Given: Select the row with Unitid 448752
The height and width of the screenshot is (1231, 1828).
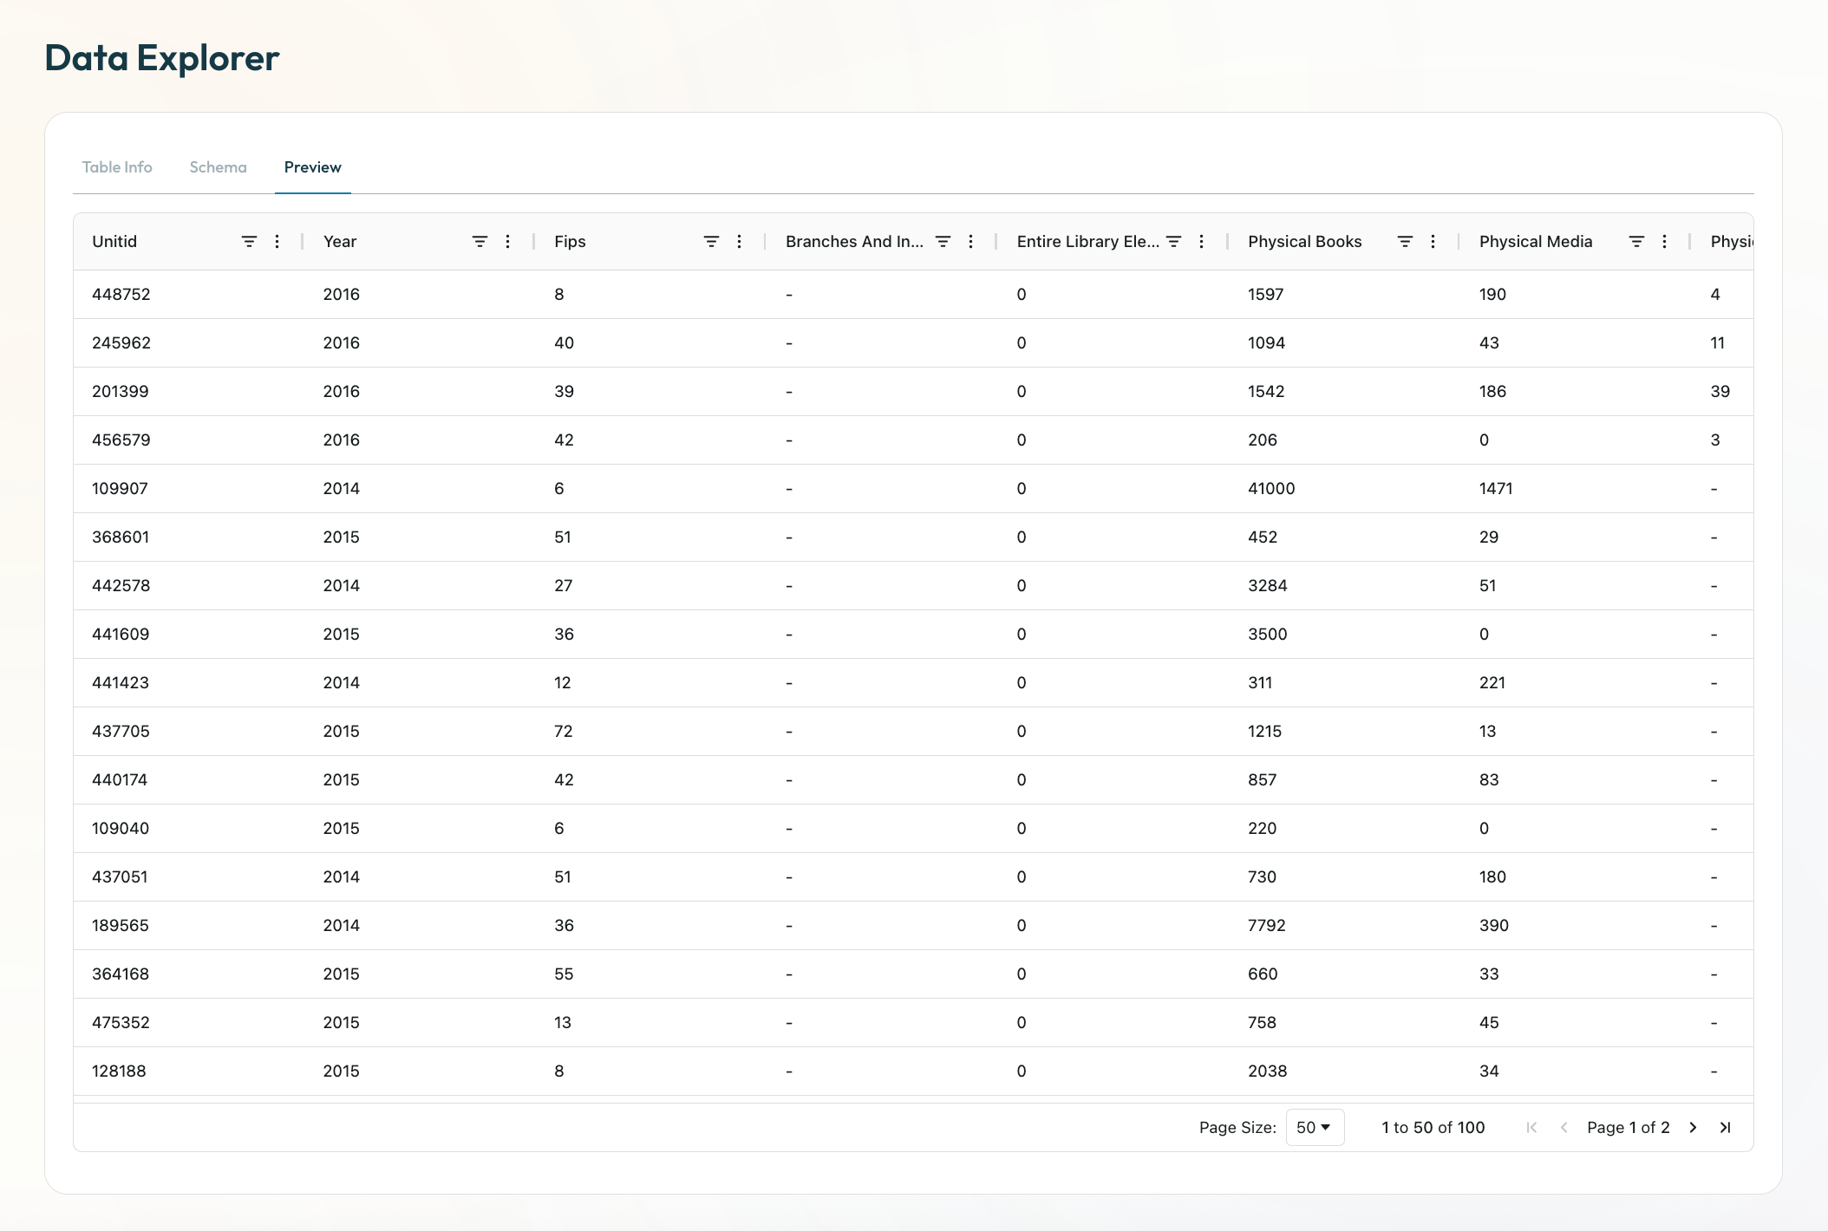Looking at the screenshot, I should 913,295.
